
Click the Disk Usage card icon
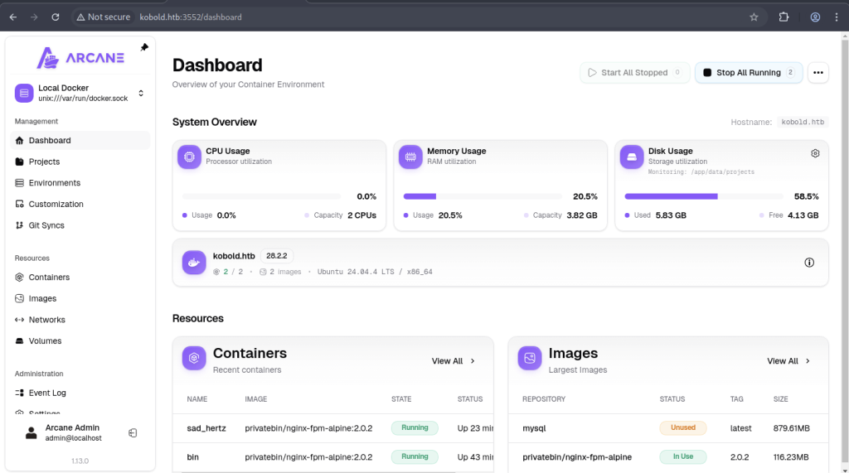pyautogui.click(x=631, y=157)
